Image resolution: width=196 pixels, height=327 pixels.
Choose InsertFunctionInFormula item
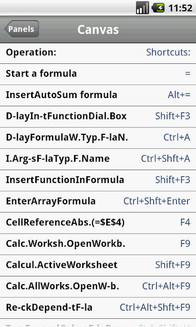click(x=98, y=180)
